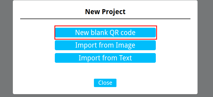This screenshot has width=213, height=97.
Task: Start a blank QR code project
Action: (105, 32)
